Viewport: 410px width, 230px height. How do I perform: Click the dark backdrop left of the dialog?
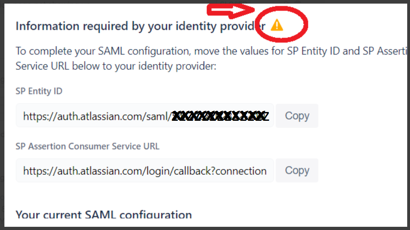click(2, 115)
